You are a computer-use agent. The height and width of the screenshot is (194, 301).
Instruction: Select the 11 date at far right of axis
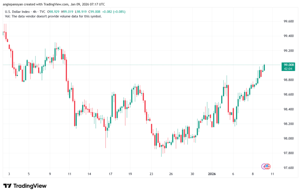point(272,174)
